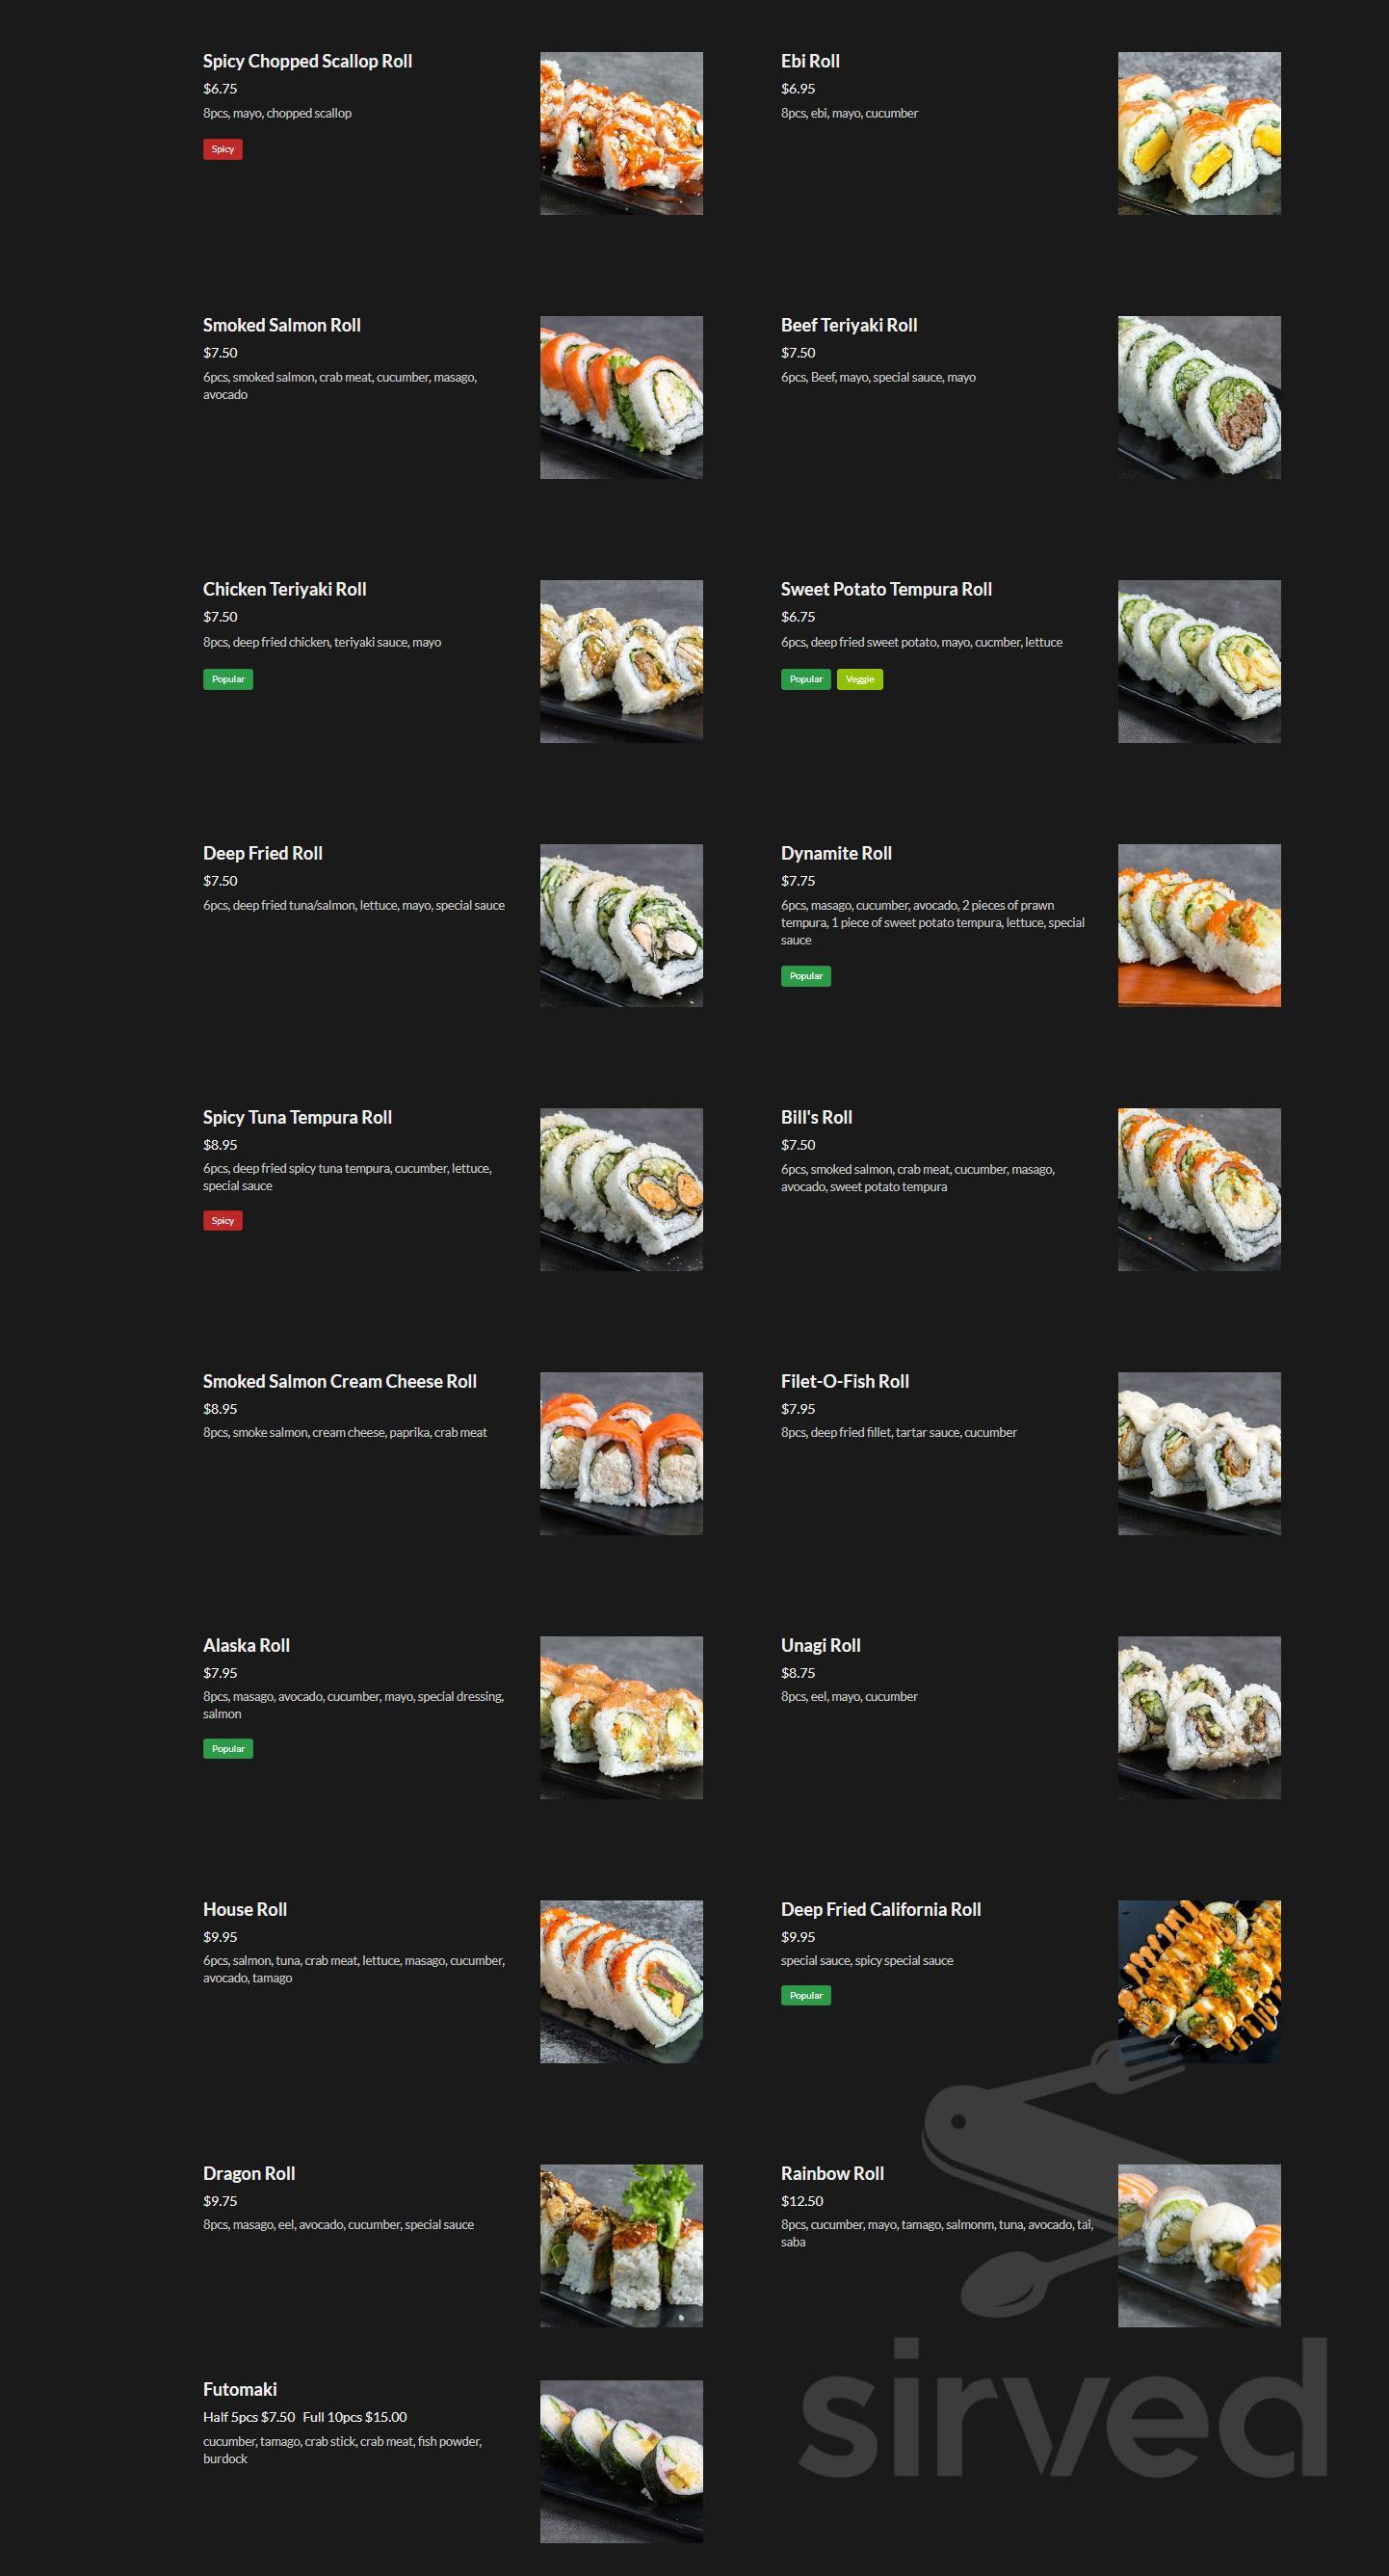Screen dimensions: 1389x2576
Task: Open the Chicken Teriyaki Roll title
Action: tap(284, 589)
